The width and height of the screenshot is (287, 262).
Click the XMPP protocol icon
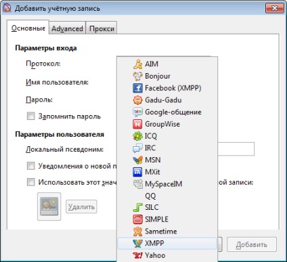tap(137, 243)
